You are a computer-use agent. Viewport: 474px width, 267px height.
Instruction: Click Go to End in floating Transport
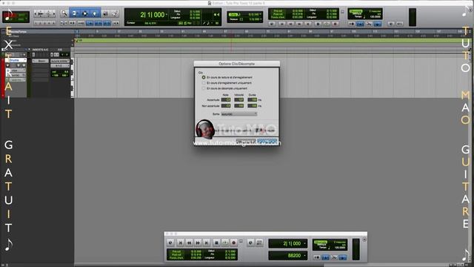pos(207,243)
